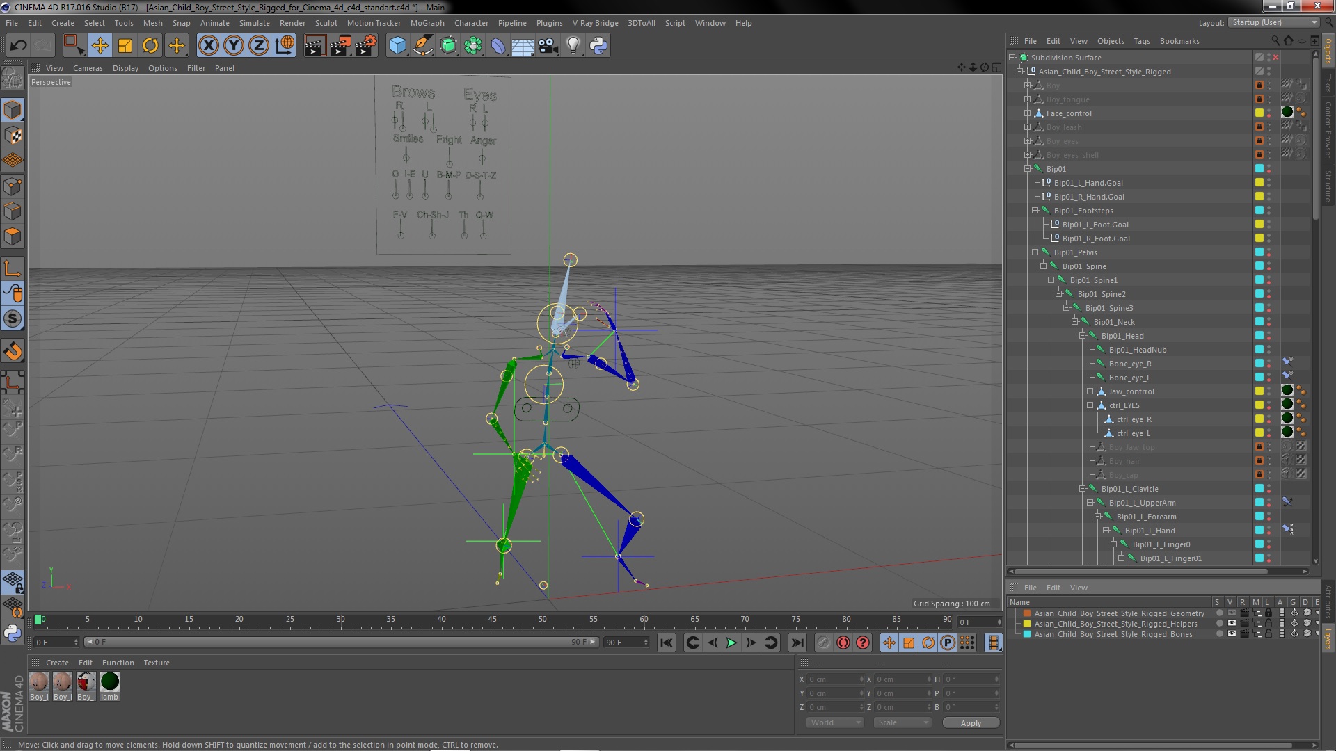Image resolution: width=1336 pixels, height=751 pixels.
Task: Select the Model mode icon in left palette
Action: tap(13, 110)
